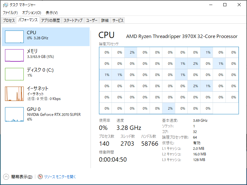Click the Task Manager app icon in title bar

[x=5, y=5]
